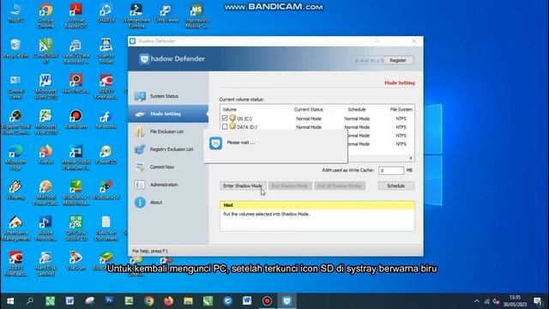Click Shadow Defender taskbar icon
The height and width of the screenshot is (309, 549).
287,301
